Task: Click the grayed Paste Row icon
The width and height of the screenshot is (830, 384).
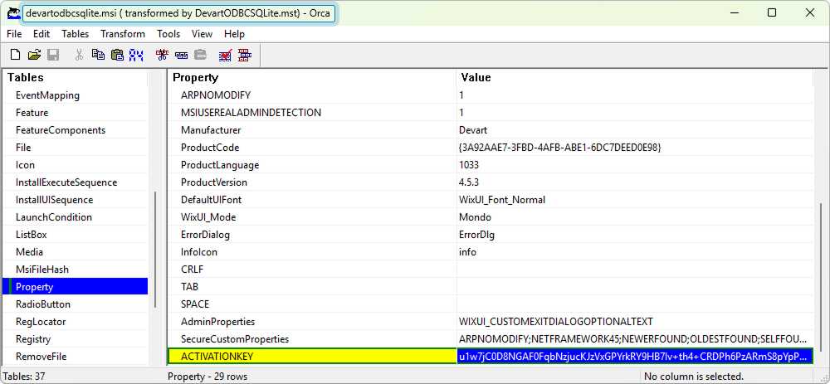Action: point(201,55)
